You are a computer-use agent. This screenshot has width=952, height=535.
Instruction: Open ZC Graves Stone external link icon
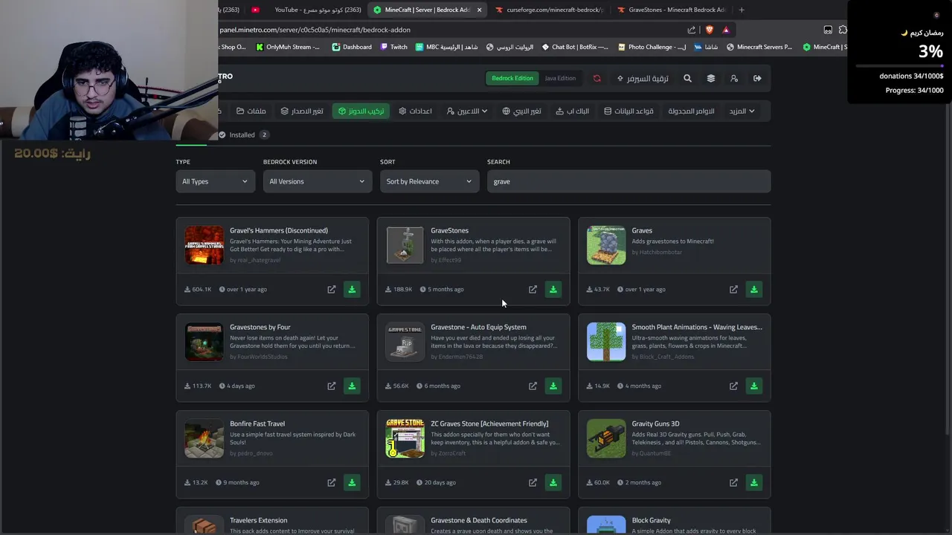point(533,482)
